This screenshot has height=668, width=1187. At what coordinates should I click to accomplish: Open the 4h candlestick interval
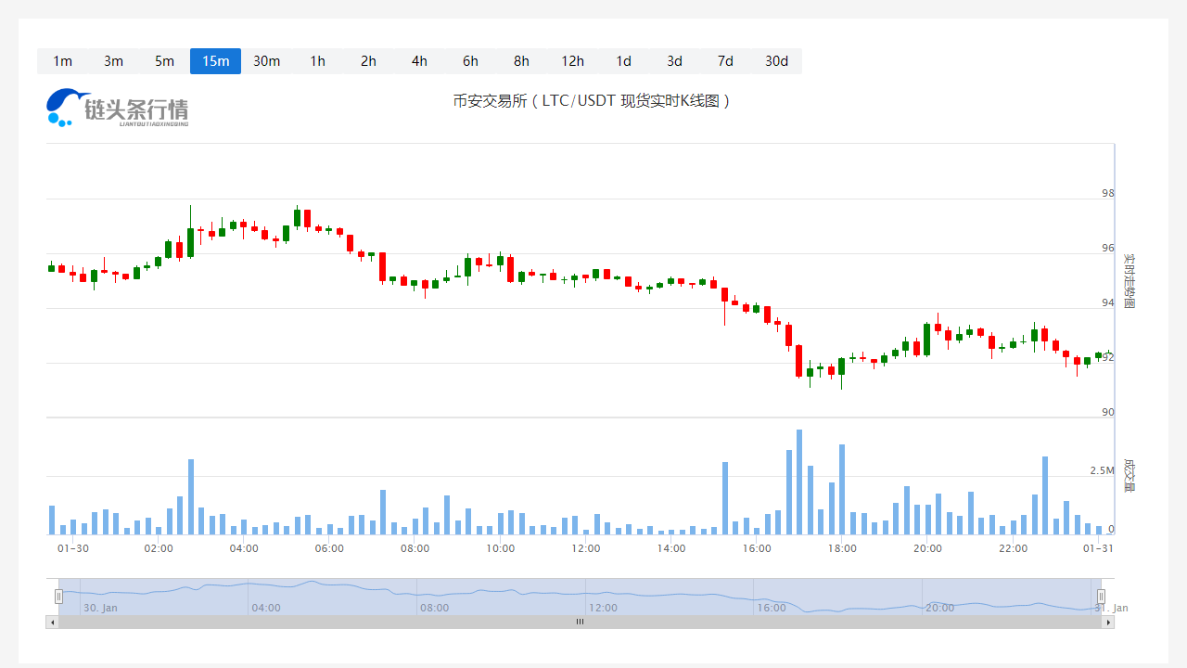pos(419,61)
